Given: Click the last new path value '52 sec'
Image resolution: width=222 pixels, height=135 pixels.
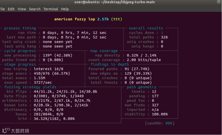Looking at the screenshot, I should (100, 37).
